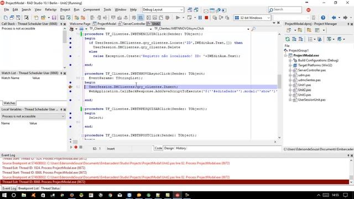The width and height of the screenshot is (354, 199).
Task: Toggle breakpoint on the raise Exception line gutter
Action: point(70,56)
